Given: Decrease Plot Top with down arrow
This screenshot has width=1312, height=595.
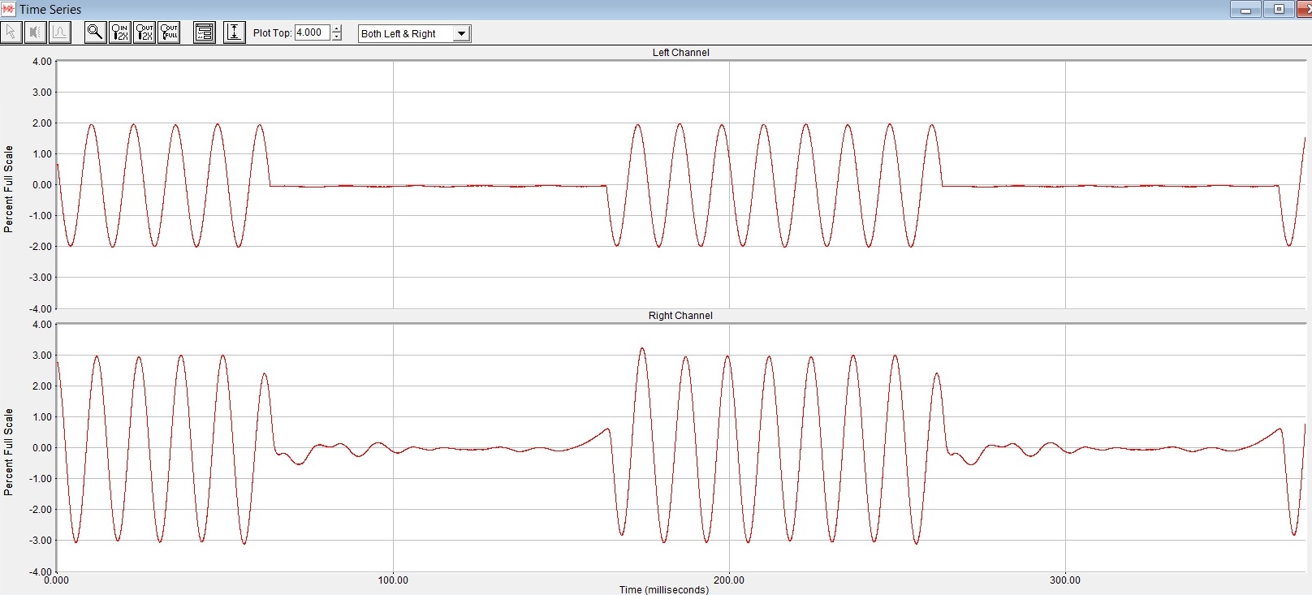Looking at the screenshot, I should (337, 37).
